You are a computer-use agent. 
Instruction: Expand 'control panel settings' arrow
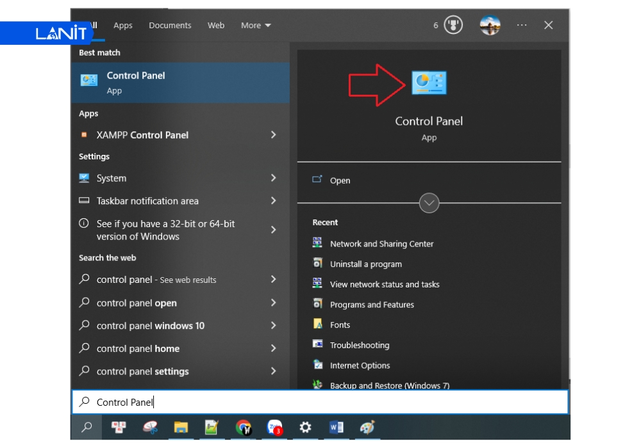[274, 371]
